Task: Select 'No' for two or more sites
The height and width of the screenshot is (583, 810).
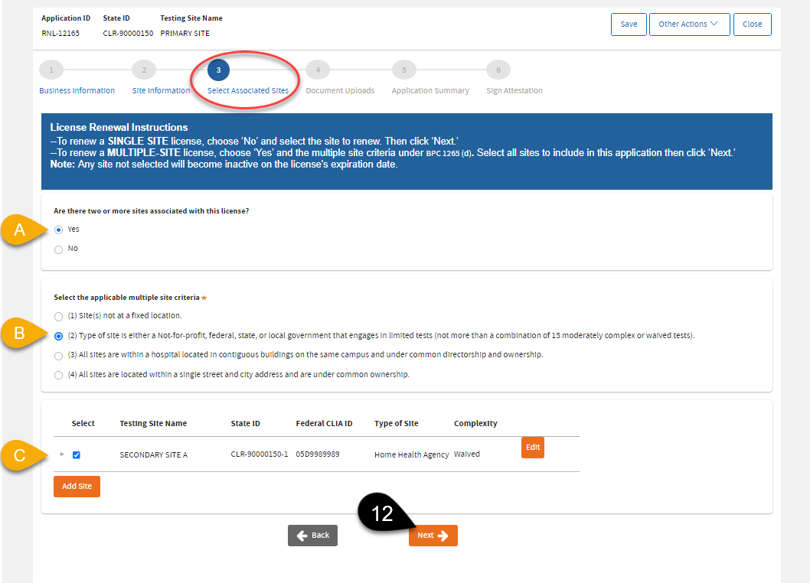Action: pos(59,249)
